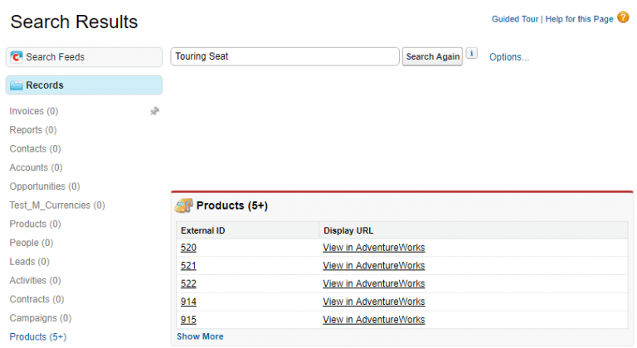Filter by Products (5+) in sidebar

(x=37, y=337)
